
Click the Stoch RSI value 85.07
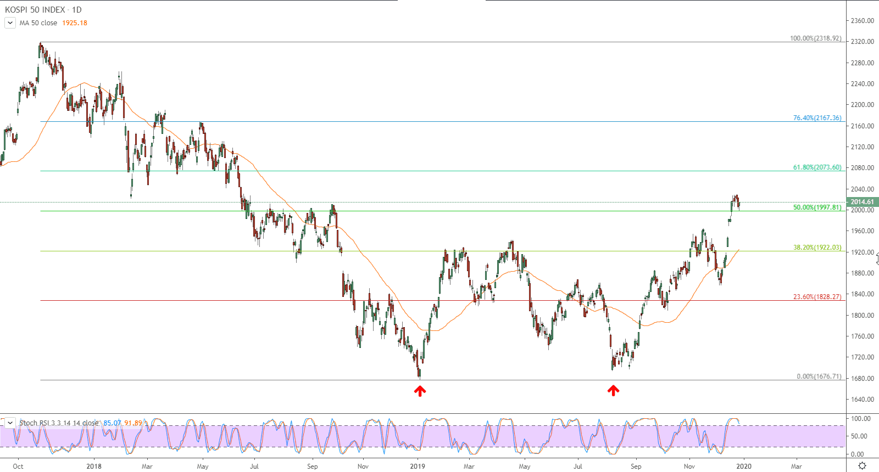coord(112,423)
